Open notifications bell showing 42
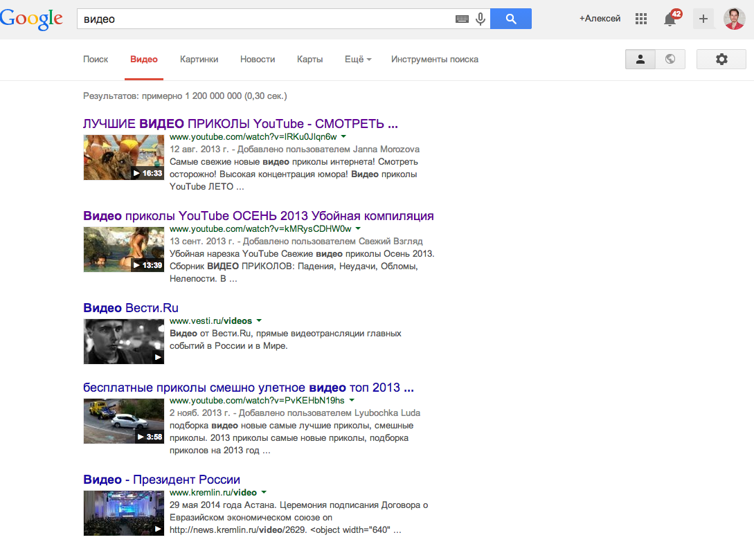The width and height of the screenshot is (754, 544). coord(672,18)
